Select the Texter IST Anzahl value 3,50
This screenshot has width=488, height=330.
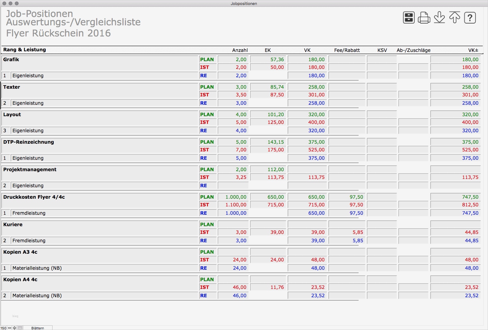tap(233, 95)
